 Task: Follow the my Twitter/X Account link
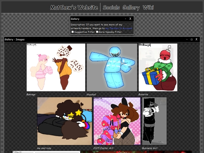119,28
